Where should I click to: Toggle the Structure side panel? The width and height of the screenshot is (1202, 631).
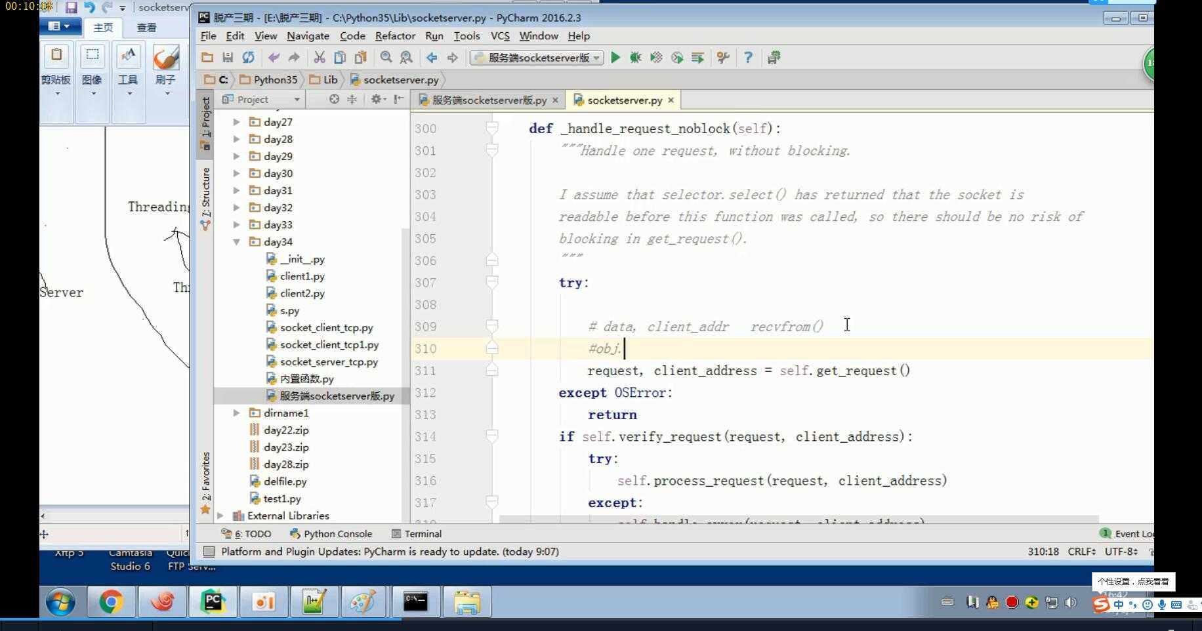click(x=205, y=199)
